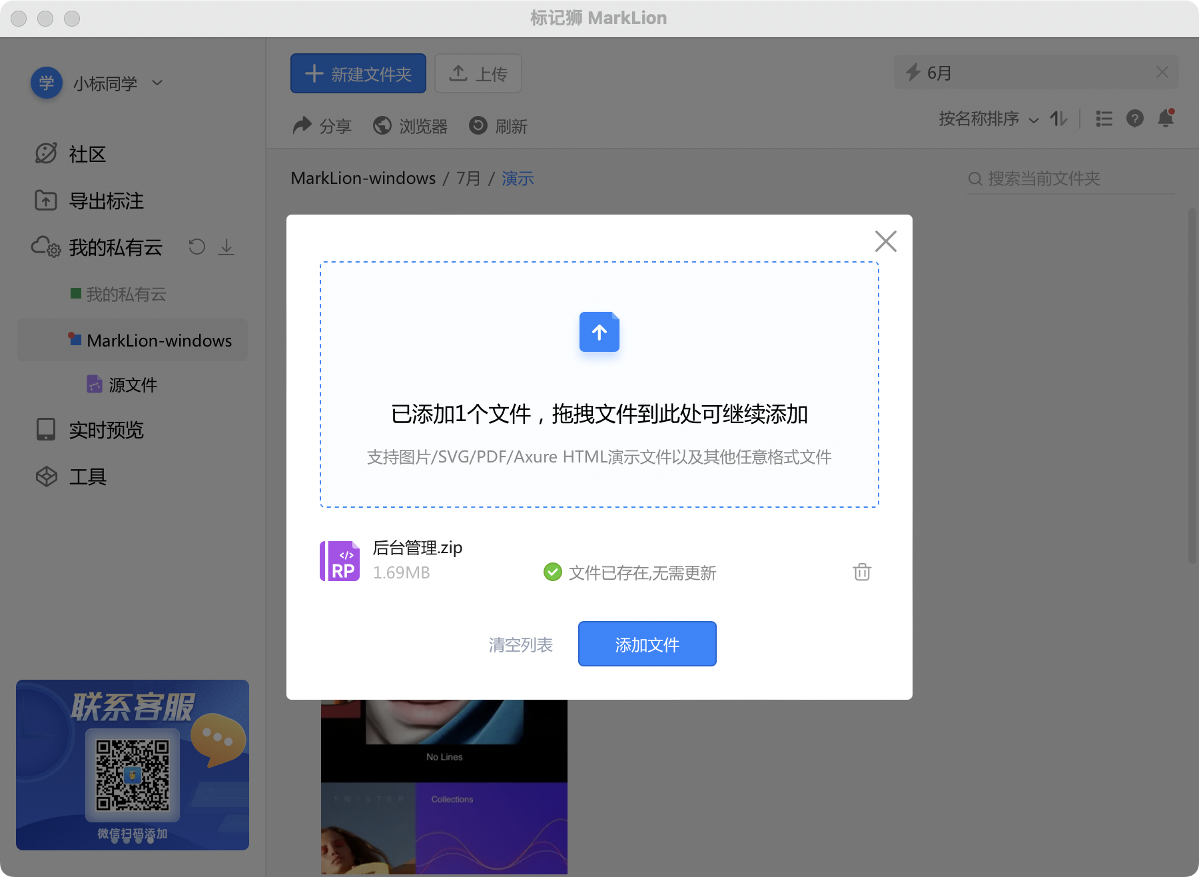Click the 我的私有云 private cloud icon
Screen dimensions: 1199x877
[x=46, y=247]
